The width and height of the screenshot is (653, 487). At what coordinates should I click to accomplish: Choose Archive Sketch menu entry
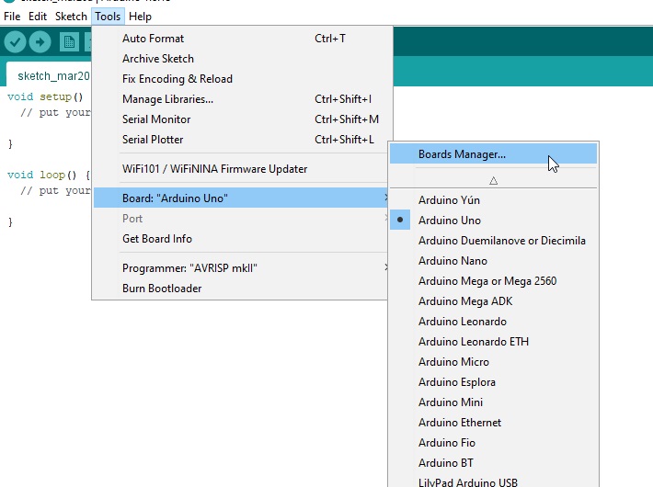click(241, 59)
